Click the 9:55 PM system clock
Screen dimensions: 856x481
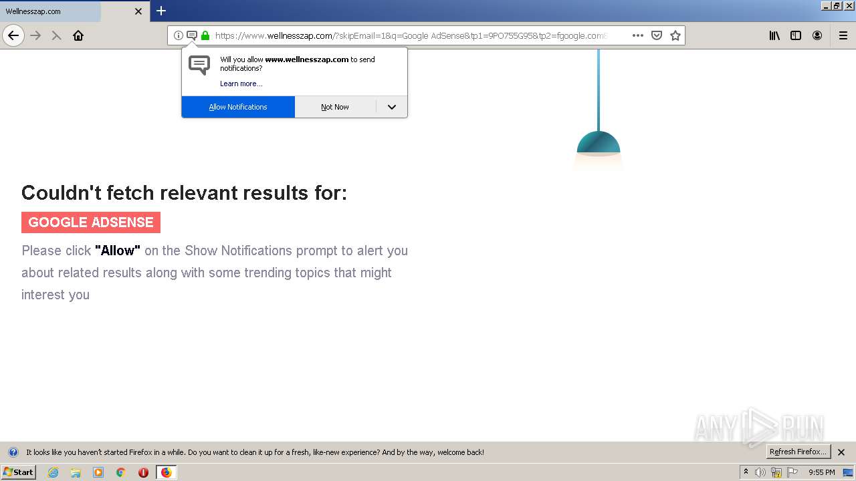pyautogui.click(x=821, y=472)
